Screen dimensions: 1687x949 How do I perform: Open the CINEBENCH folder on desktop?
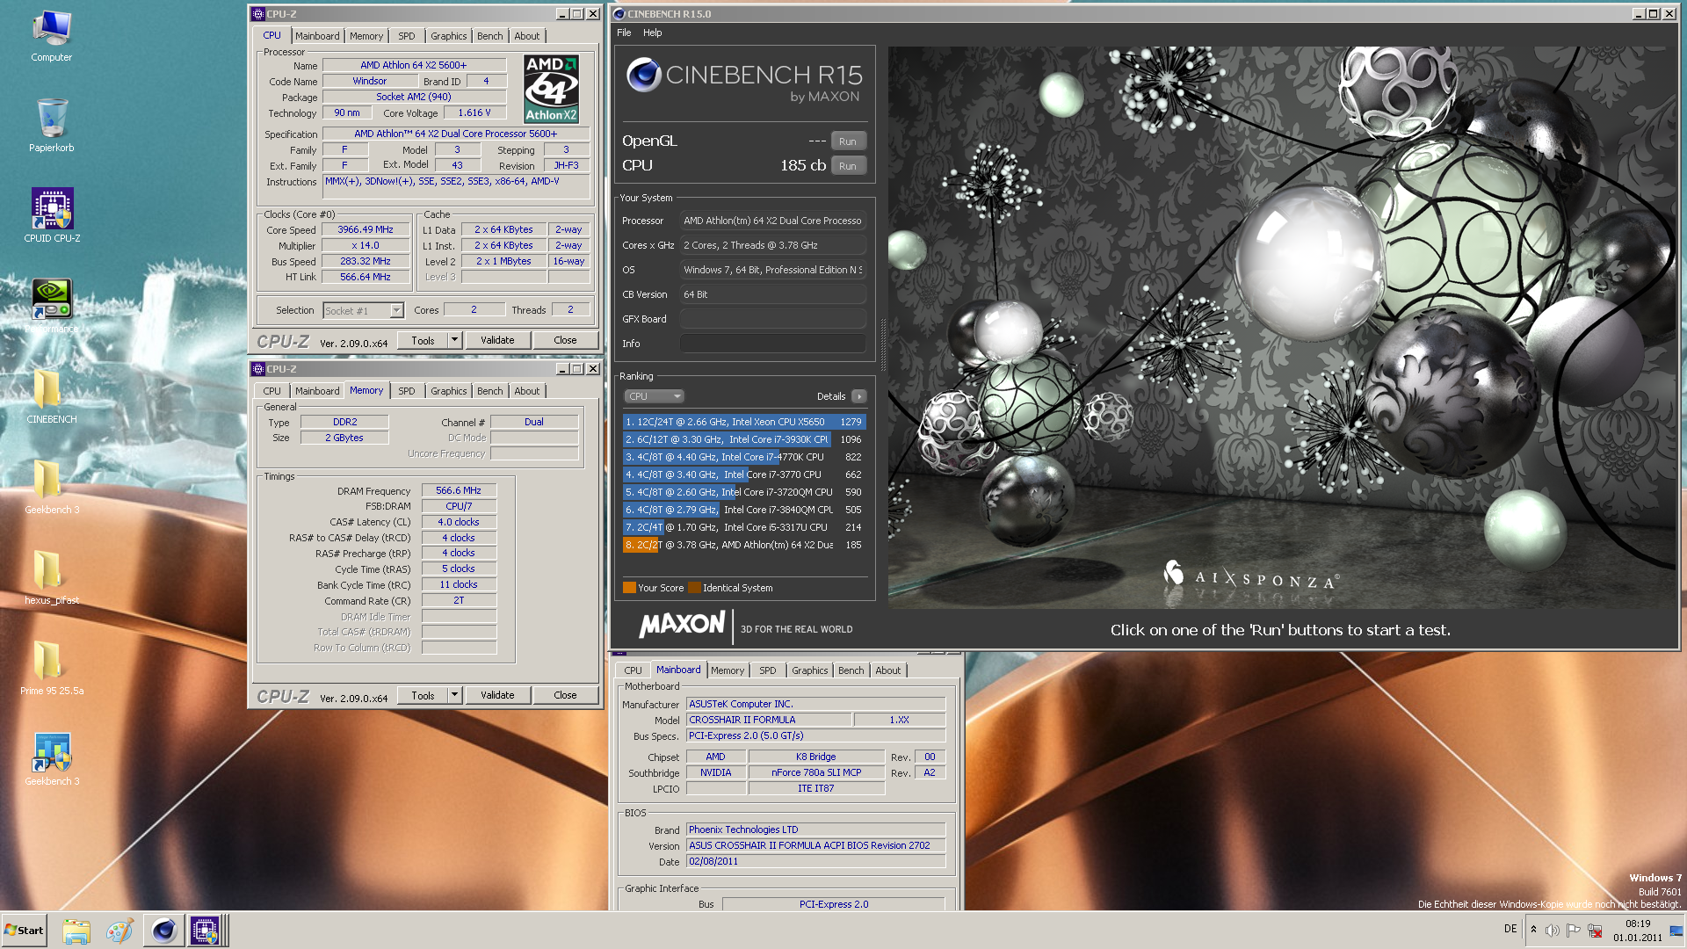point(51,396)
